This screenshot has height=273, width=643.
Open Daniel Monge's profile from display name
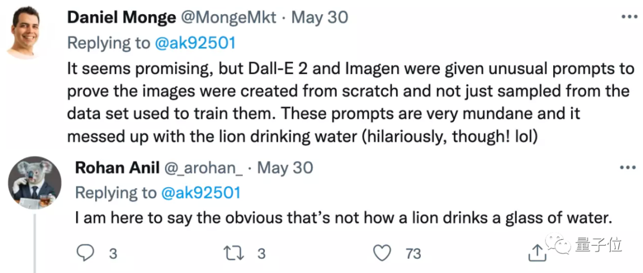(121, 17)
